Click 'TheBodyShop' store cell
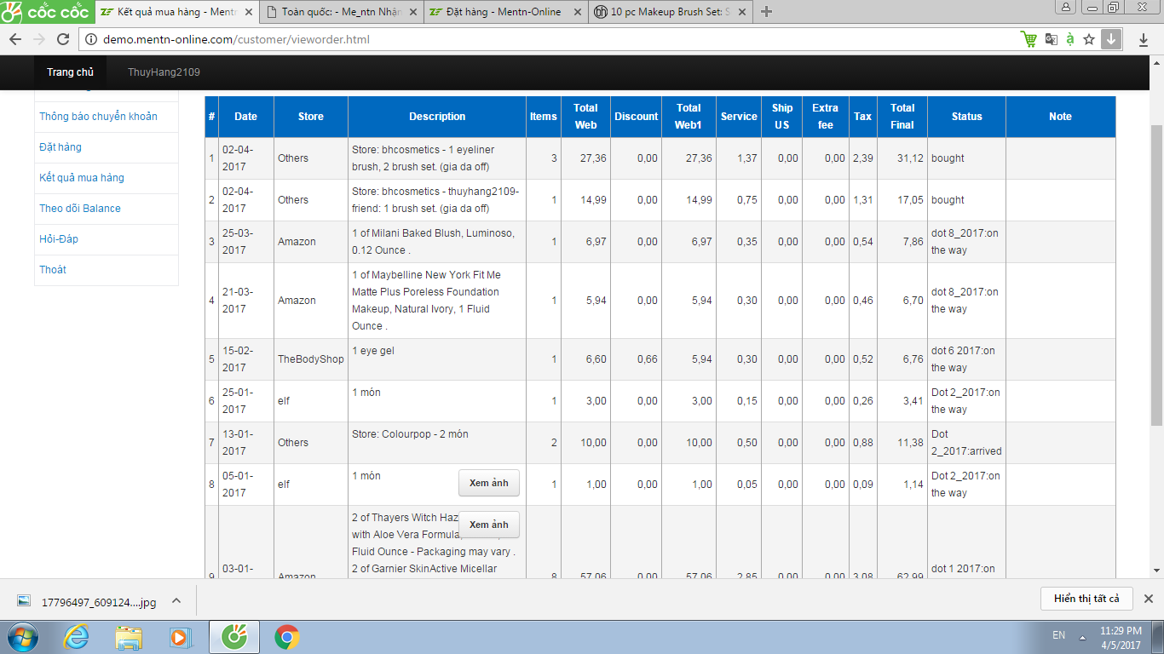This screenshot has height=654, width=1164. [x=311, y=359]
